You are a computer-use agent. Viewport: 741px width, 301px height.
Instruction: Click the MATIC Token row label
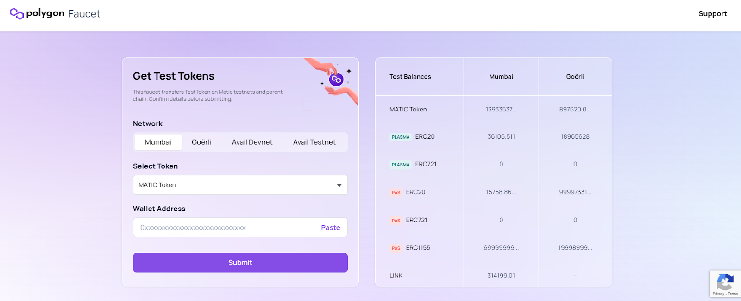[x=408, y=110]
